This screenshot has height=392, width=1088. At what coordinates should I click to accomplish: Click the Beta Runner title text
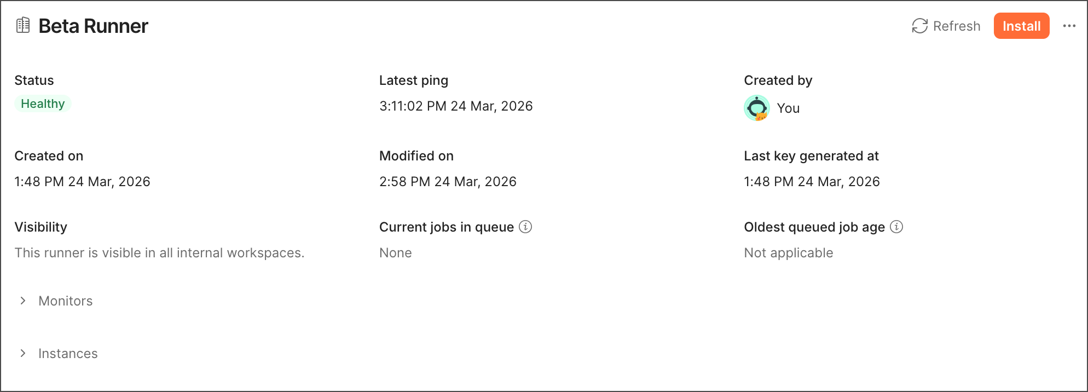click(93, 26)
